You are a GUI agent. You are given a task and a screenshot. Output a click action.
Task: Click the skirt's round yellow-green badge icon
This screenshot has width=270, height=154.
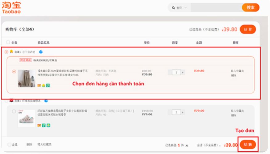click(x=44, y=85)
